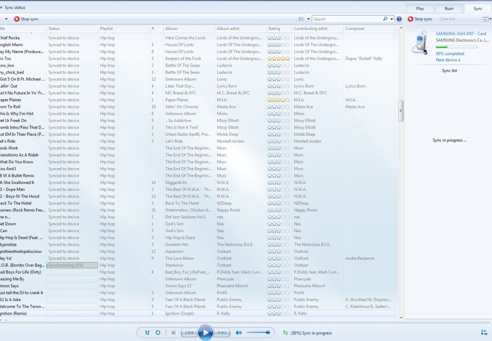Click the rating stars for Ignition (Single)
The height and width of the screenshot is (341, 492).
tap(278, 314)
